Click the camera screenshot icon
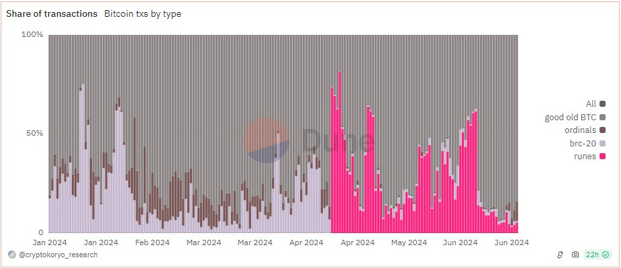This screenshot has width=621, height=268. click(575, 255)
